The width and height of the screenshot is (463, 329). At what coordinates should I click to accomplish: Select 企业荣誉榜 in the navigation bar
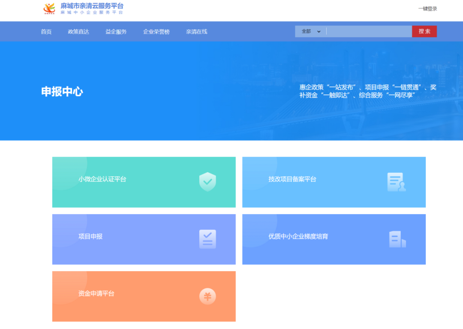pos(155,31)
